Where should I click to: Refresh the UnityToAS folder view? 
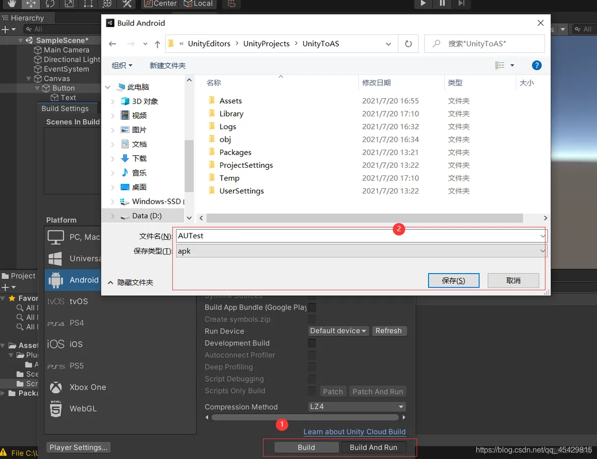pyautogui.click(x=408, y=44)
